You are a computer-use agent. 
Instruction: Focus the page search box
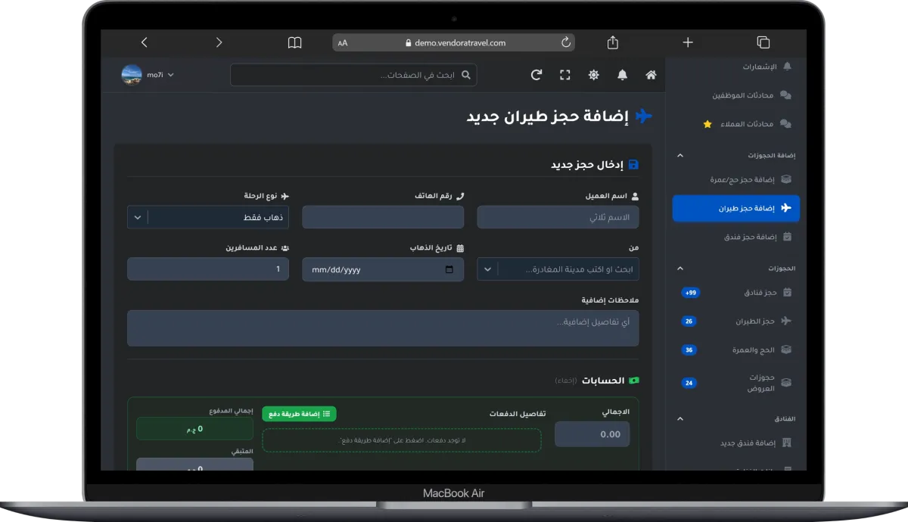pyautogui.click(x=353, y=75)
